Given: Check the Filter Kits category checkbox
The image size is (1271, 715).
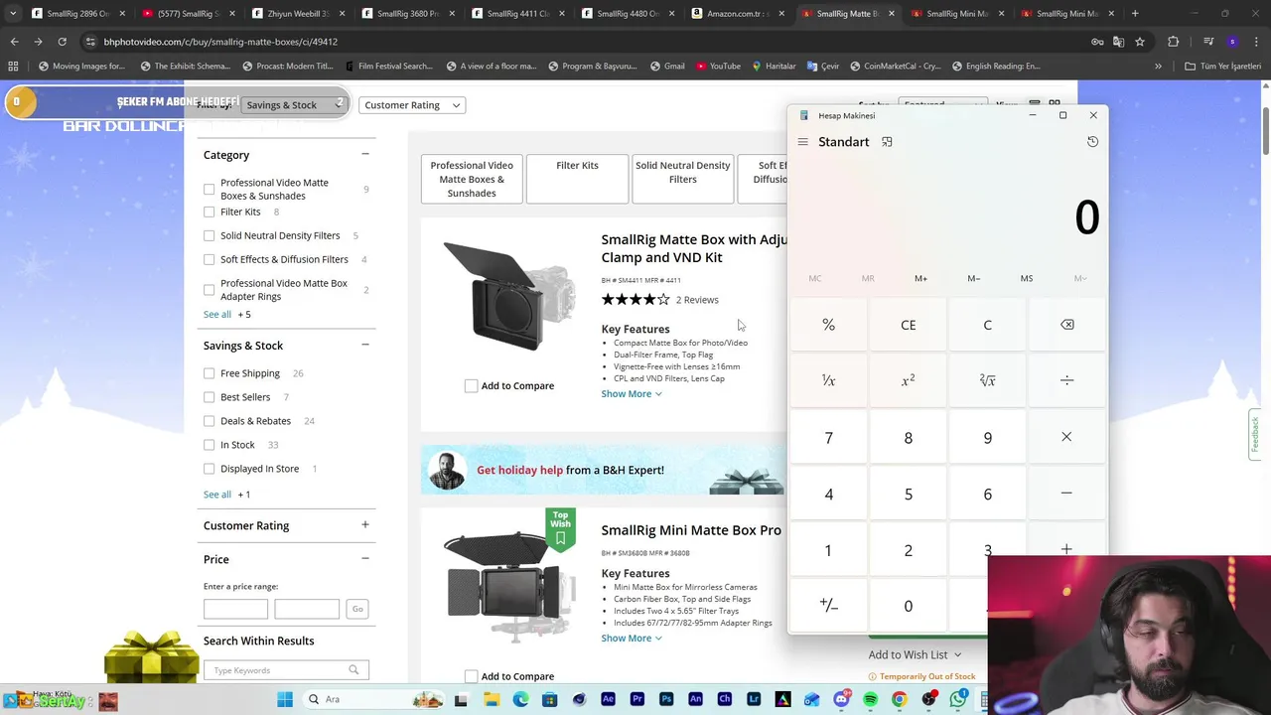Looking at the screenshot, I should [209, 212].
